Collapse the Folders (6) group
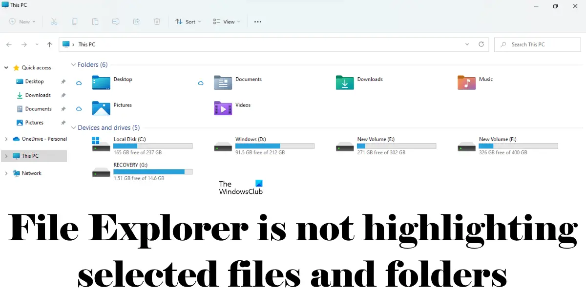 click(x=74, y=64)
